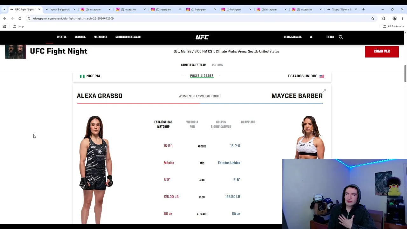The width and height of the screenshot is (407, 229).
Task: Open the Chrome three-dot menu
Action: point(402,18)
